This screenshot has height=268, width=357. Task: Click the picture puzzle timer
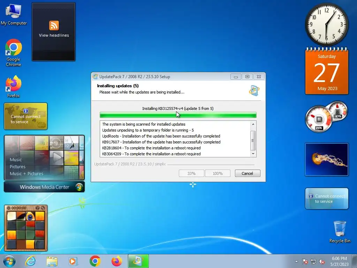[x=19, y=208]
